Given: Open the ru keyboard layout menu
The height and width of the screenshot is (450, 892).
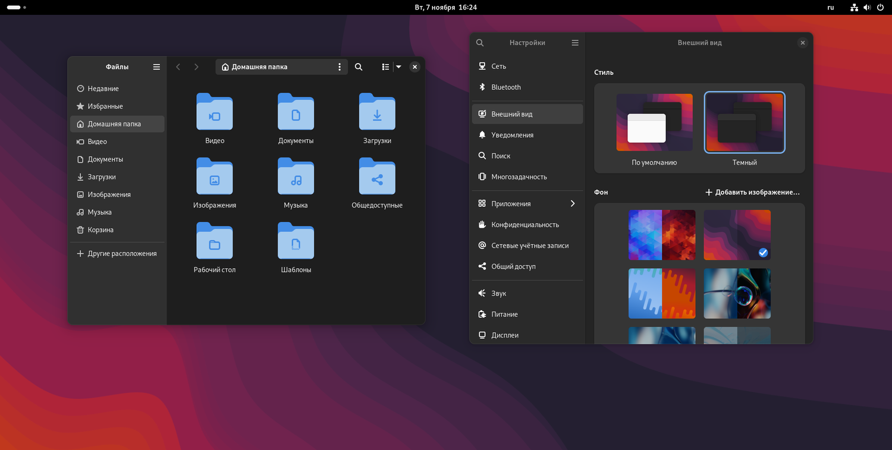Looking at the screenshot, I should 831,8.
